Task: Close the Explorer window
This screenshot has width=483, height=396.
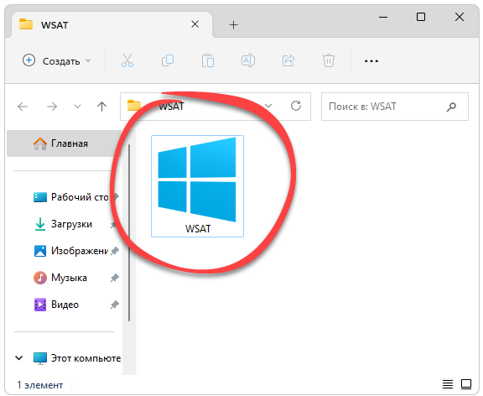Action: click(460, 17)
